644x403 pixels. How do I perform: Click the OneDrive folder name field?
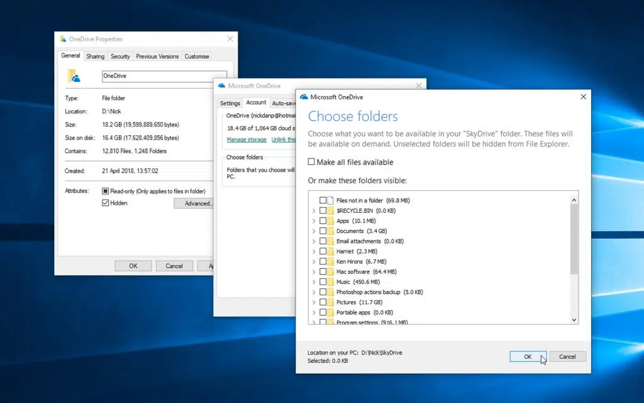(x=164, y=76)
